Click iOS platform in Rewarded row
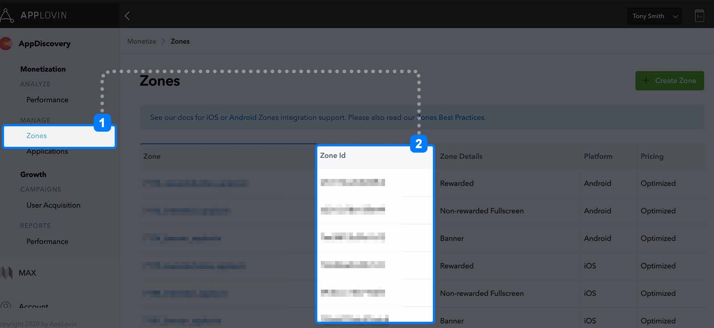Screen dimensions: 714x328 pos(590,266)
